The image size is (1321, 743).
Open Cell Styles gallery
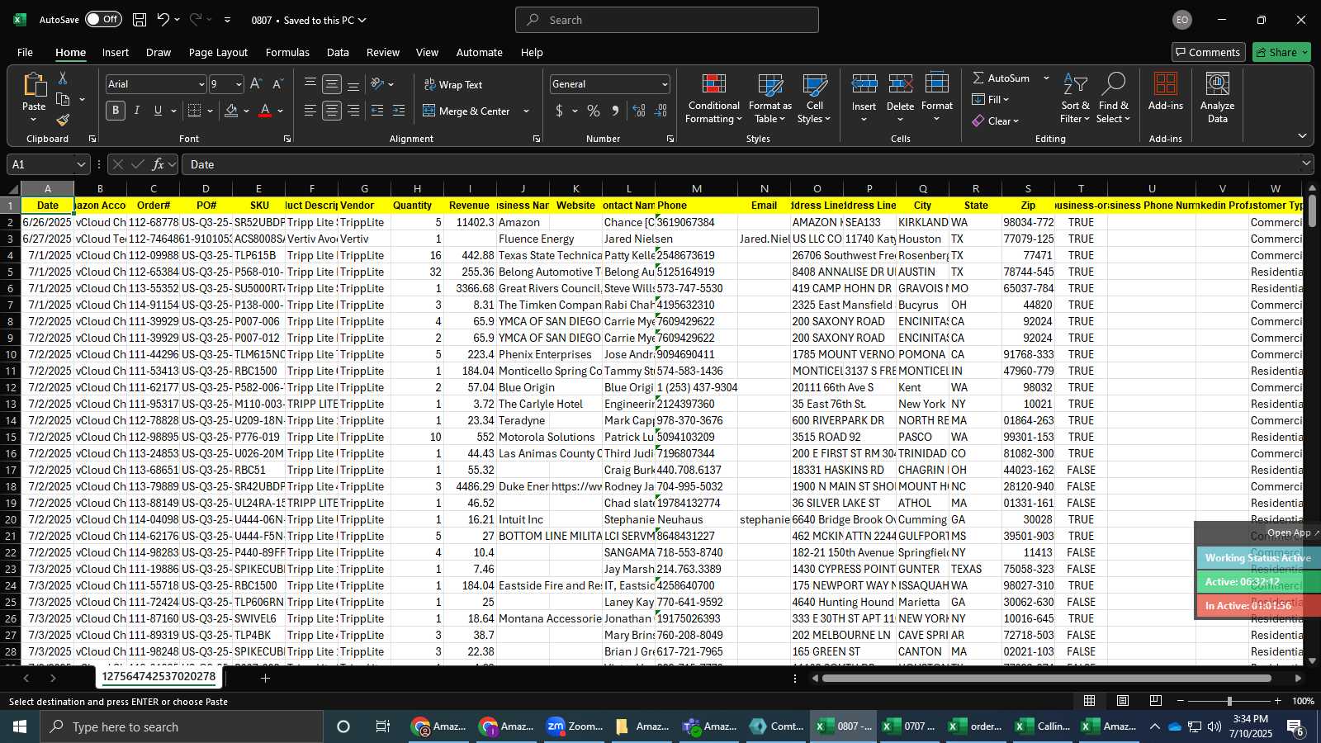[814, 99]
